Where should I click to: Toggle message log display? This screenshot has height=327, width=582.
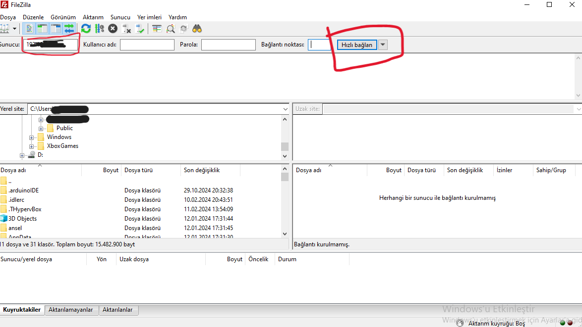coord(29,29)
